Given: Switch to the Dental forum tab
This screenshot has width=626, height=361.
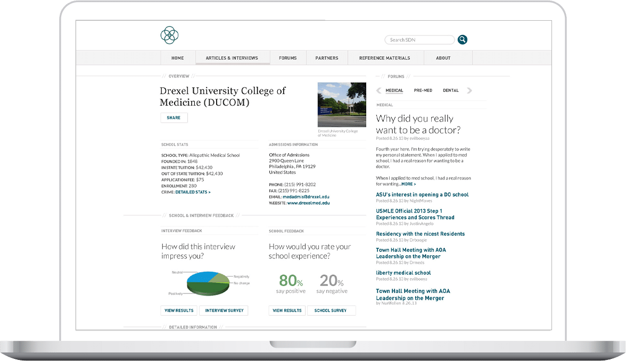Looking at the screenshot, I should tap(450, 90).
